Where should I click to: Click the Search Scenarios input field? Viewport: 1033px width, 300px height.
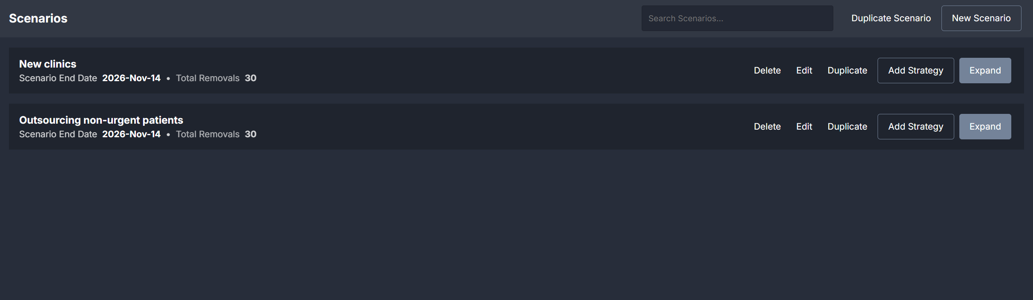[x=737, y=18]
